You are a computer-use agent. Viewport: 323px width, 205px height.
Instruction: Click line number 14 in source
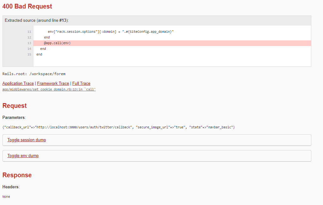(29, 49)
